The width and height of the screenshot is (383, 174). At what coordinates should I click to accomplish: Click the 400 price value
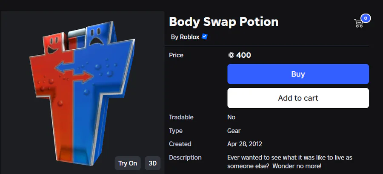click(x=243, y=55)
